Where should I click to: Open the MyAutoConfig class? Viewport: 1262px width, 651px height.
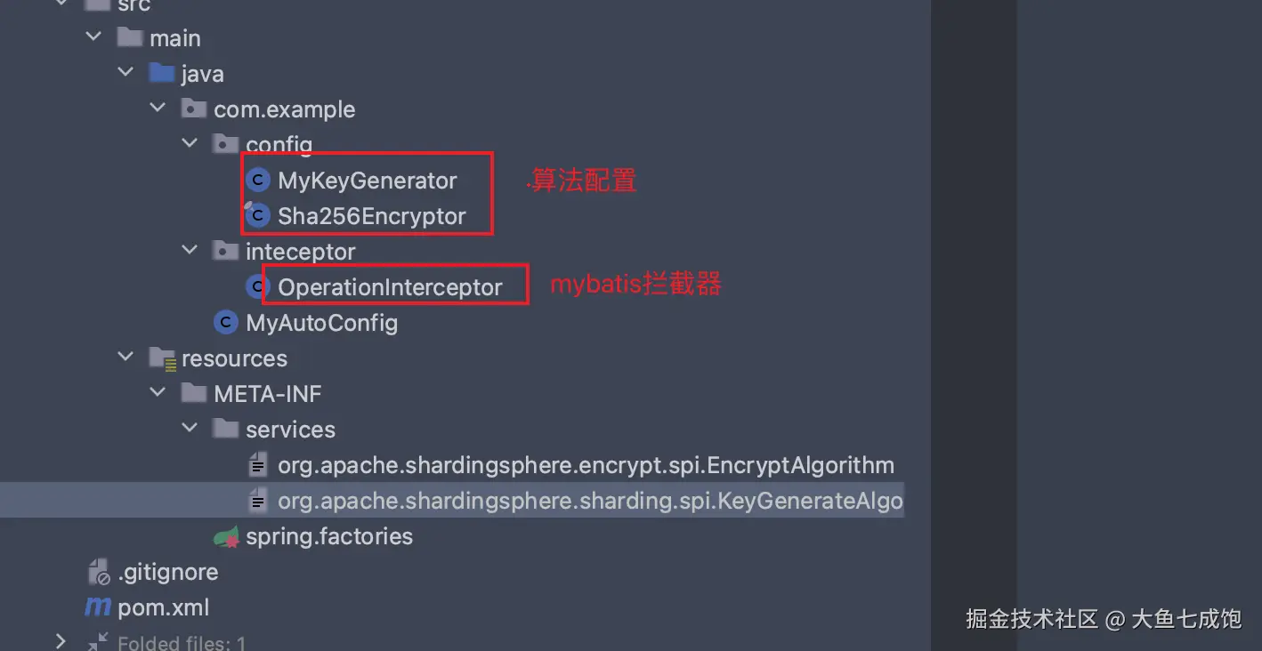[x=321, y=323]
